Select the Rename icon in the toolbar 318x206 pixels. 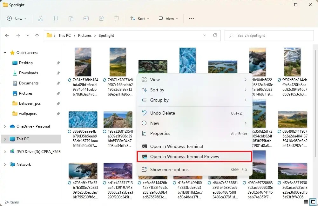(86, 18)
